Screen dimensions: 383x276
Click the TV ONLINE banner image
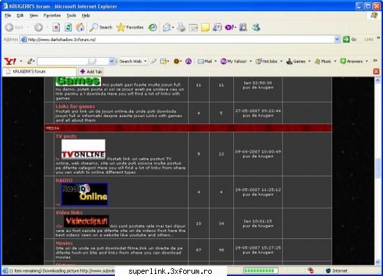tap(84, 149)
